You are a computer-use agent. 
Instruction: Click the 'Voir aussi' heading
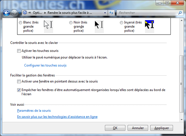tap(17, 105)
